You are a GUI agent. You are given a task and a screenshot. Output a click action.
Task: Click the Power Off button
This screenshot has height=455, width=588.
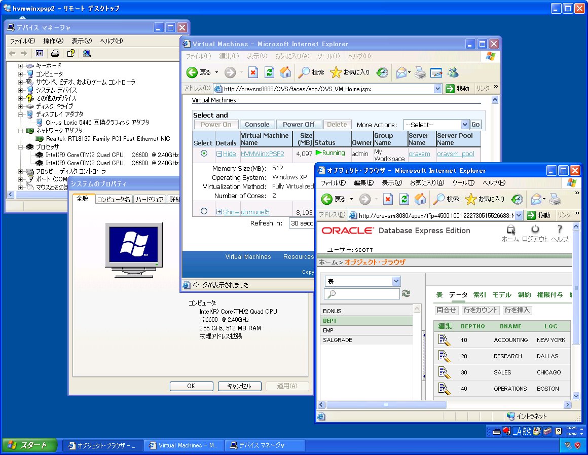[299, 125]
